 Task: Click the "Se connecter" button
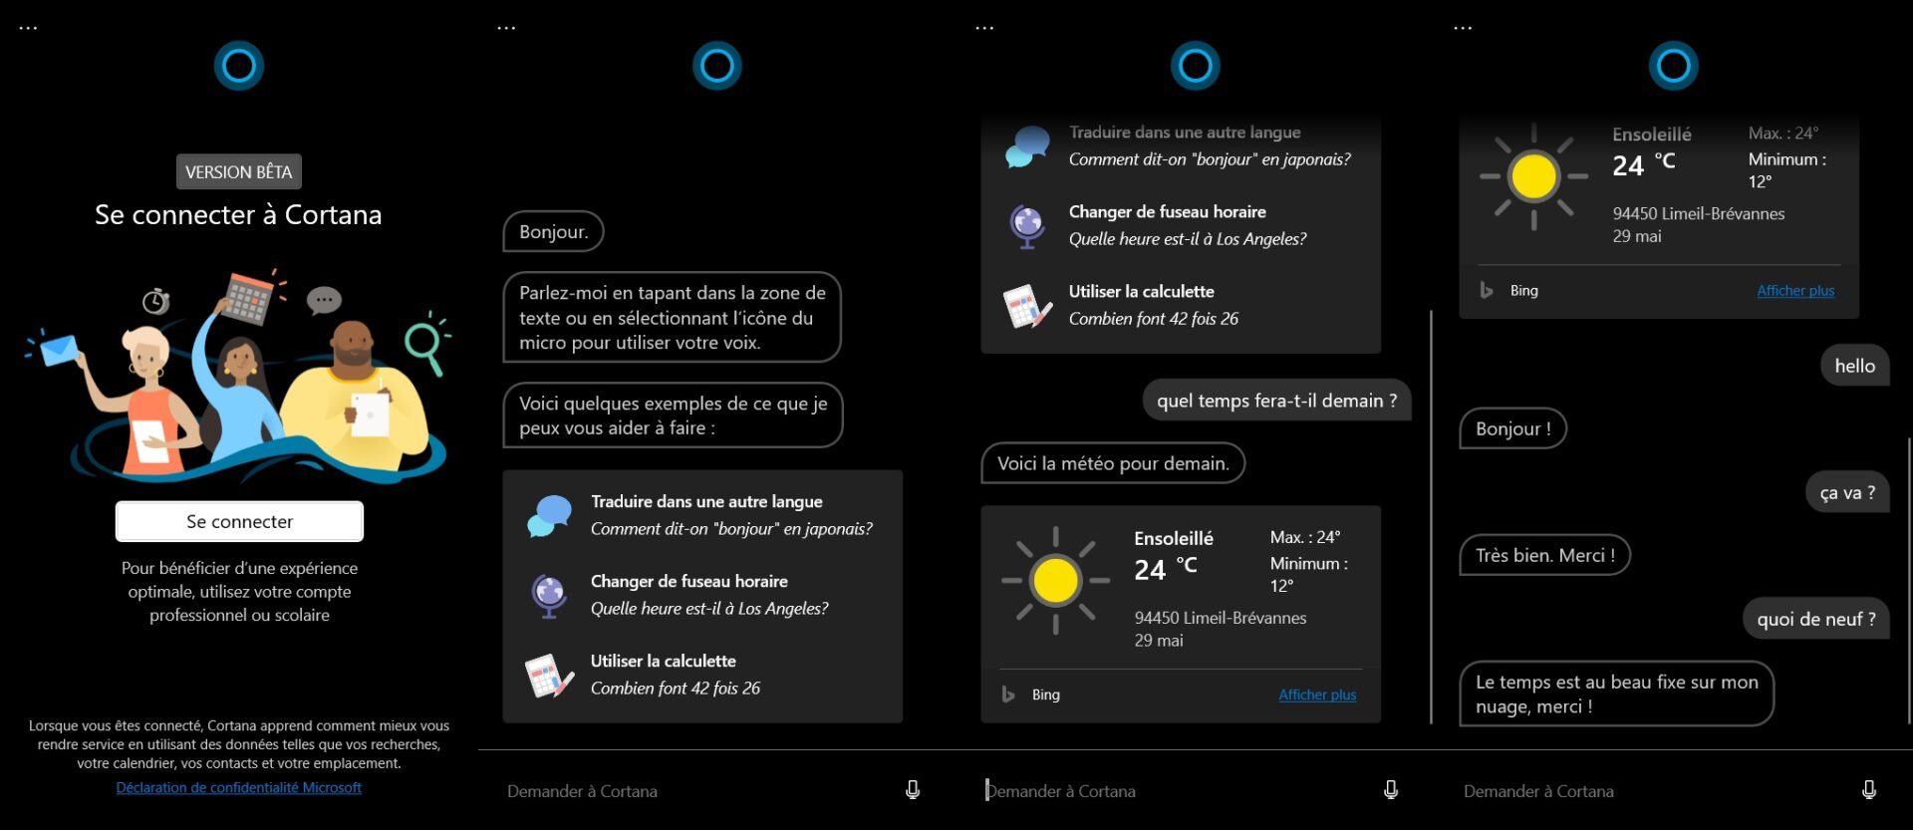point(239,521)
